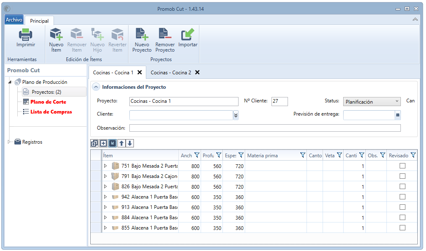426x251 pixels.
Task: Switch to the Principal ribbon tab
Action: [40, 21]
